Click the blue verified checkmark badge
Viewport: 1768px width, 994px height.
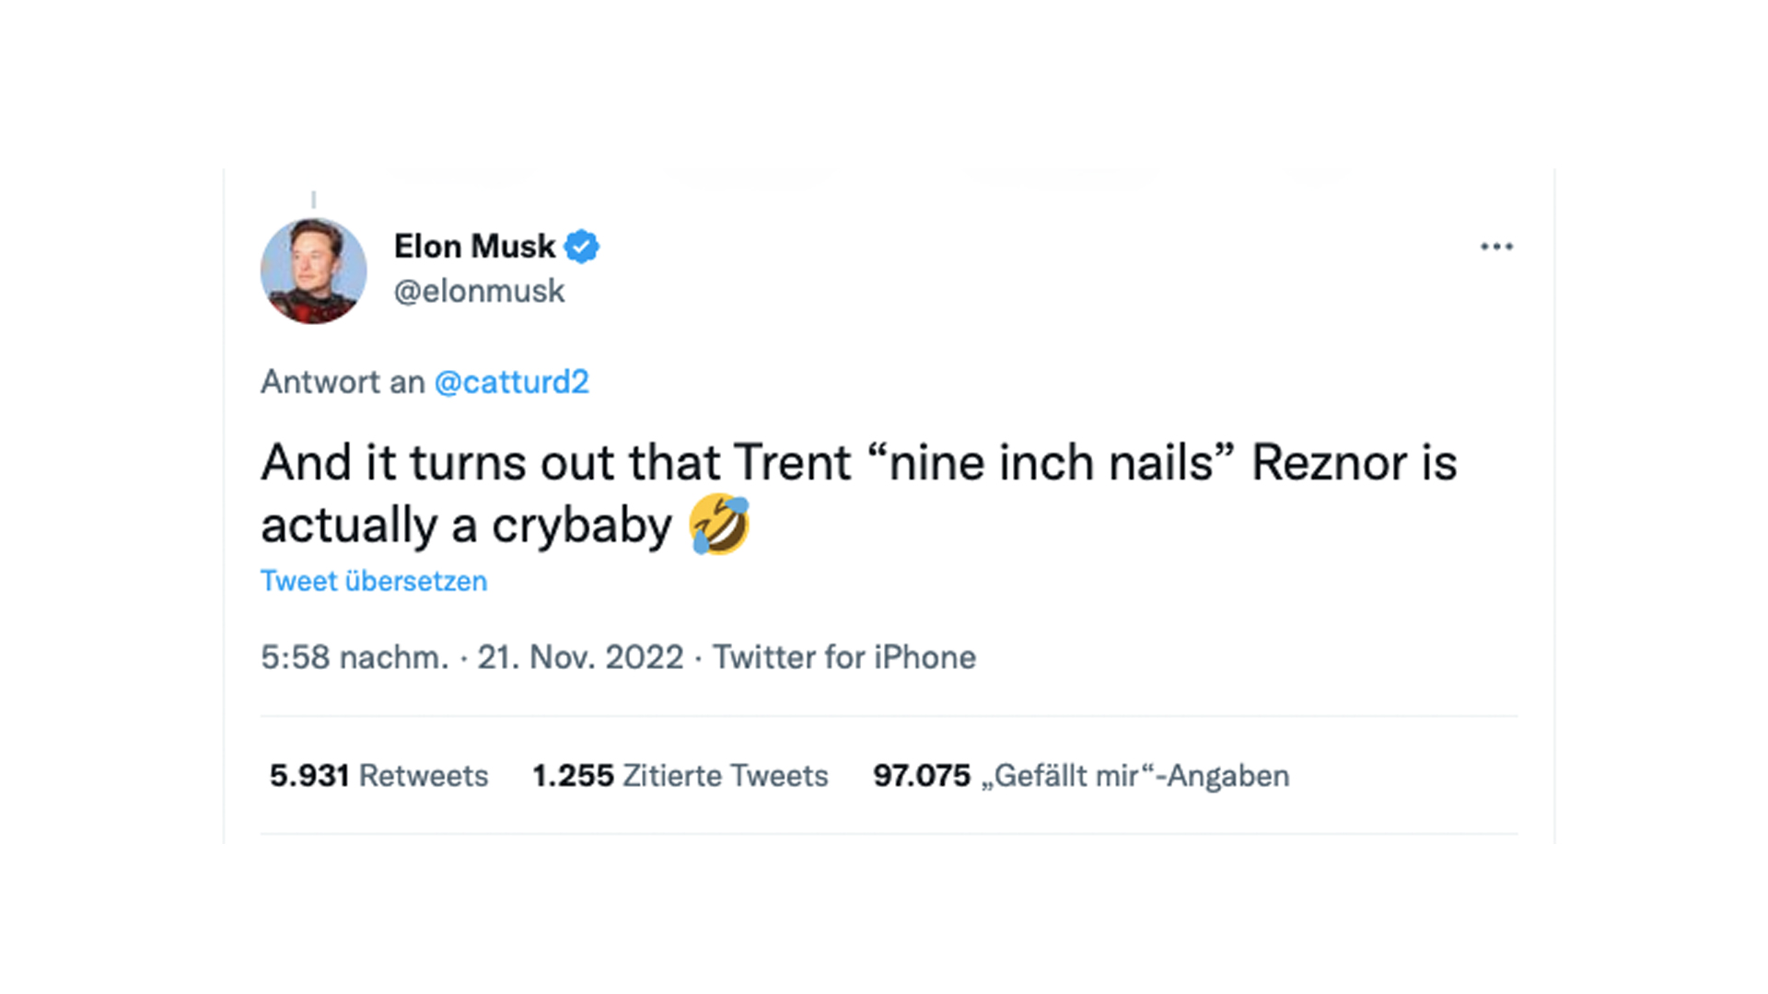[581, 247]
